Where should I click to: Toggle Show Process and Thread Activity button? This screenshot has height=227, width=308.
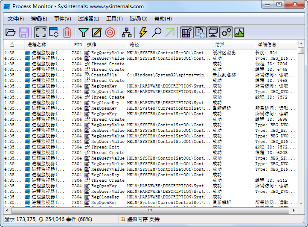(x=226, y=32)
